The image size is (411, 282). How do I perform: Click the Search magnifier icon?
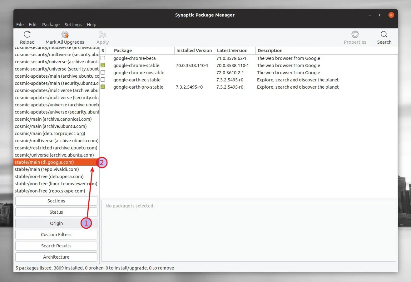coord(384,34)
